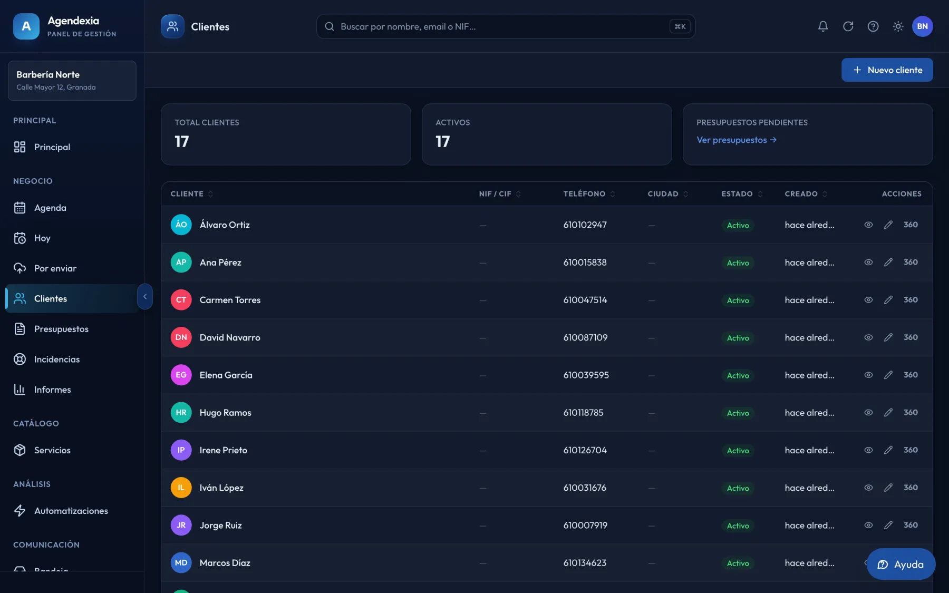Sort the table by Cliente column

point(192,194)
